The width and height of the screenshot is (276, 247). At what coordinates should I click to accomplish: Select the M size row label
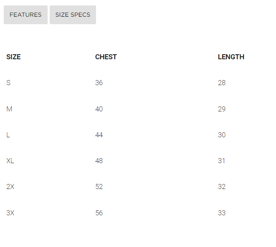(9, 109)
